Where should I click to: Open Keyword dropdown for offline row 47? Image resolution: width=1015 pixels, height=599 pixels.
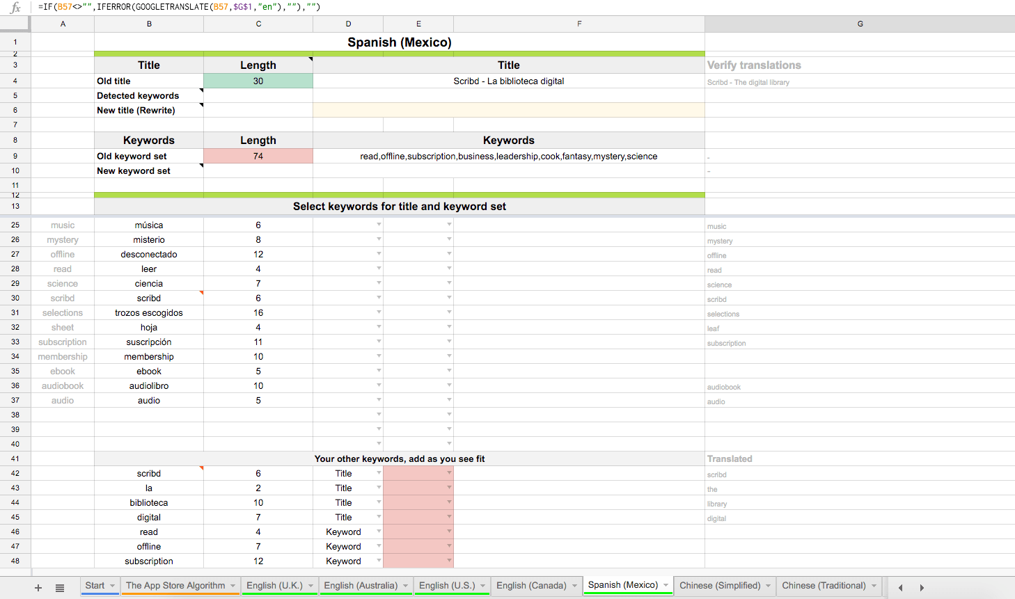pyautogui.click(x=379, y=546)
